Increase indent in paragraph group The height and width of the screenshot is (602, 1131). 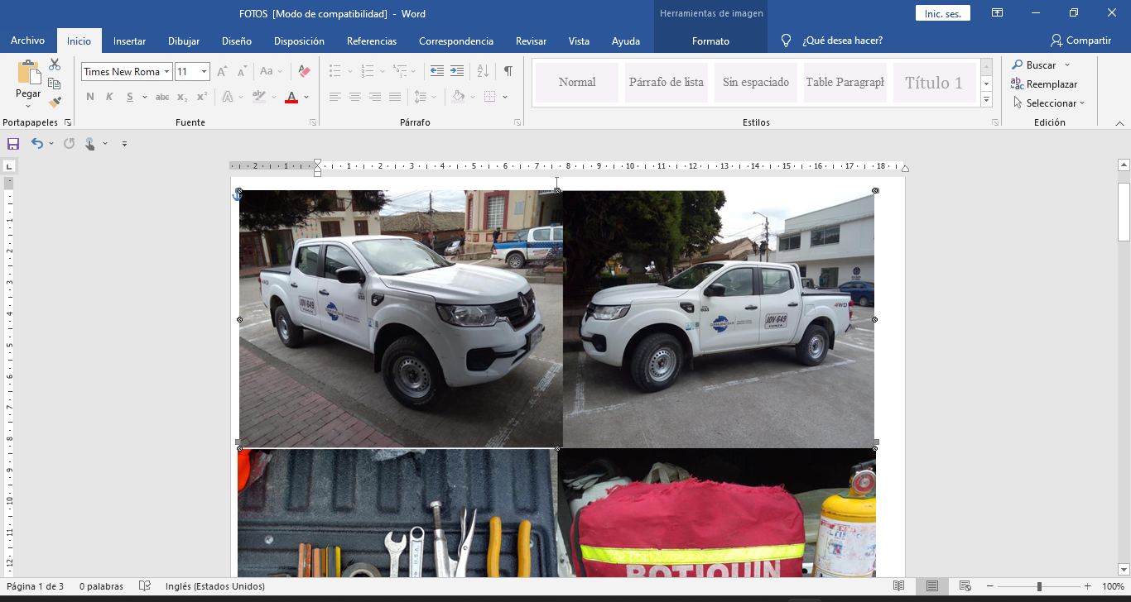tap(457, 71)
